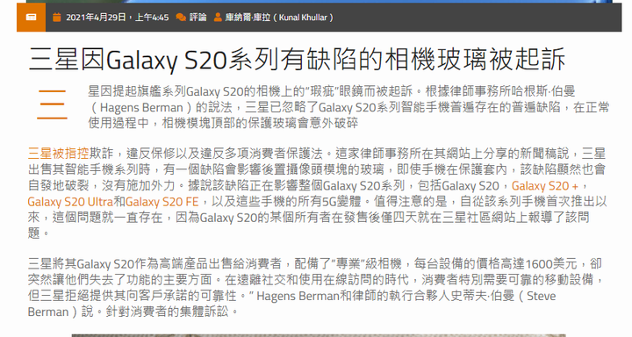Viewport: 632px width, 337px height.
Task: Open the Galaxy S20 FE link
Action: (162, 202)
